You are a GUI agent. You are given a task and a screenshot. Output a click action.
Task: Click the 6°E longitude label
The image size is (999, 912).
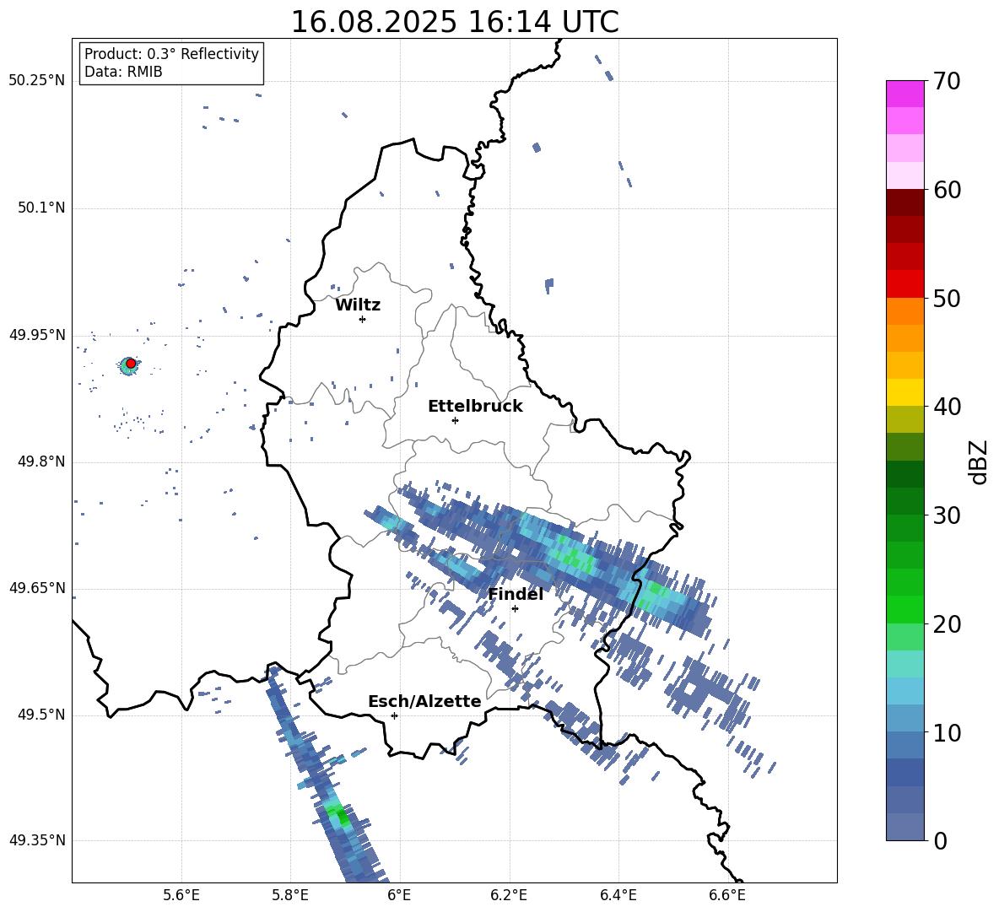pos(399,895)
